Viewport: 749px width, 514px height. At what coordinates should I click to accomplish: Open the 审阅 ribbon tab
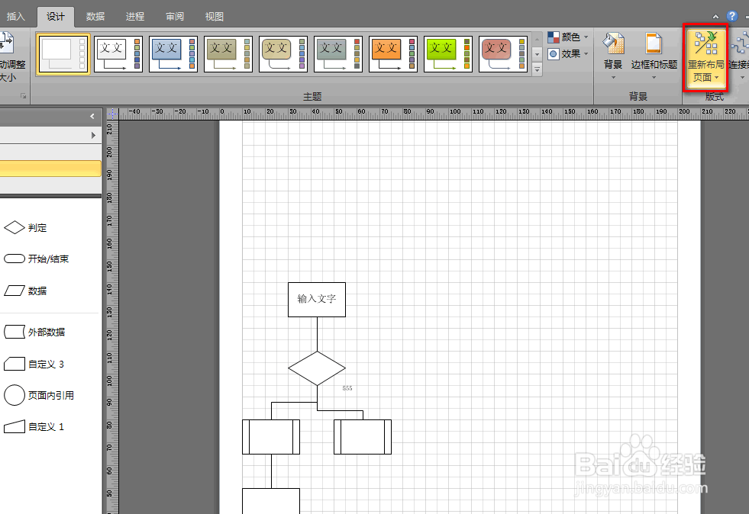pyautogui.click(x=175, y=17)
